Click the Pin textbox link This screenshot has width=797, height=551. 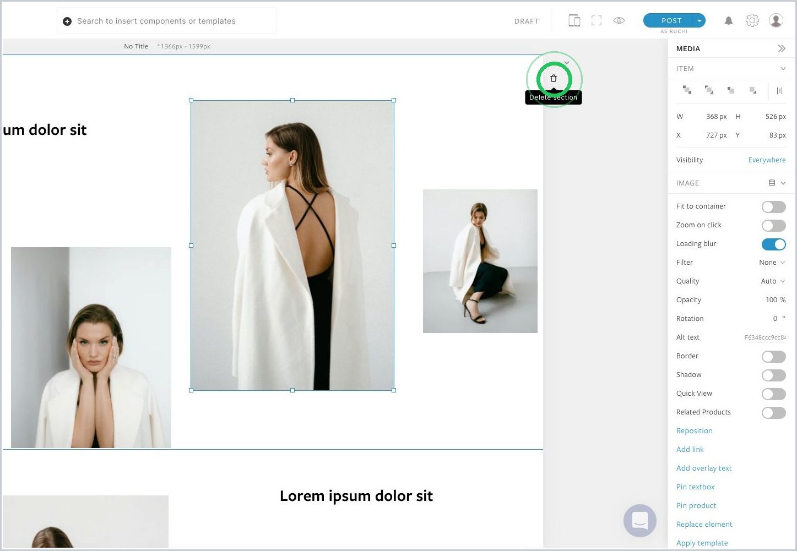[x=695, y=487]
